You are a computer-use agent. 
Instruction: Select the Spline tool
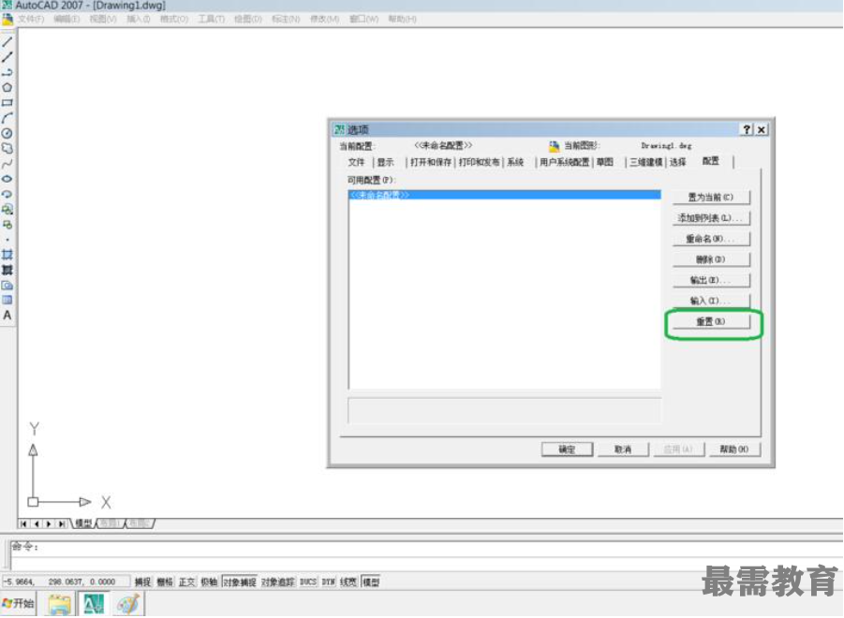click(7, 164)
